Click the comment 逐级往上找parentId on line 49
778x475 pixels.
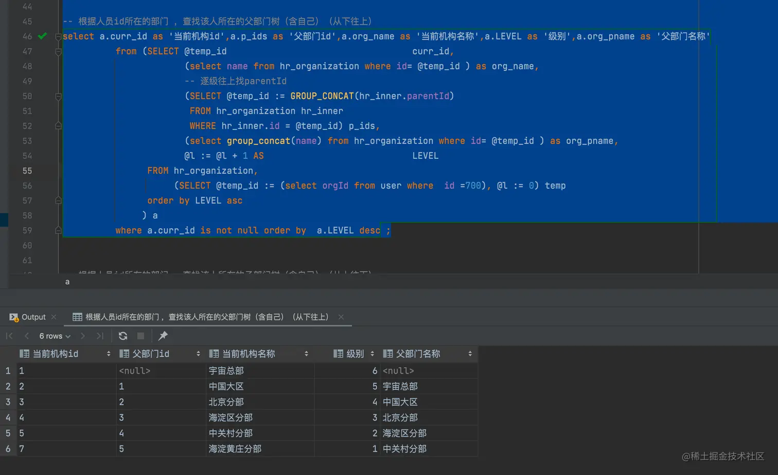(x=236, y=81)
